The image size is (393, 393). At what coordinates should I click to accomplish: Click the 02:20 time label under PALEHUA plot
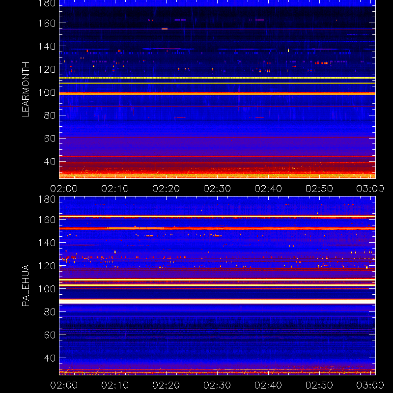click(166, 385)
